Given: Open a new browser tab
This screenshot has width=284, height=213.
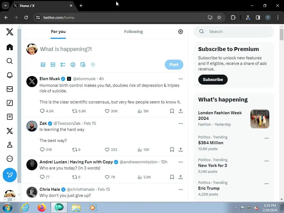Looking at the screenshot, I should pos(81,6).
